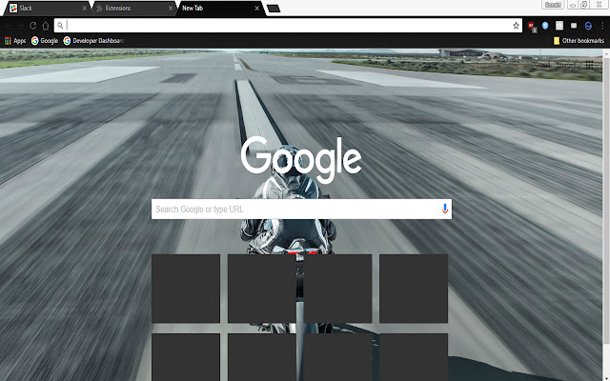610x381 pixels.
Task: Switch to the Extensions tab
Action: (134, 9)
